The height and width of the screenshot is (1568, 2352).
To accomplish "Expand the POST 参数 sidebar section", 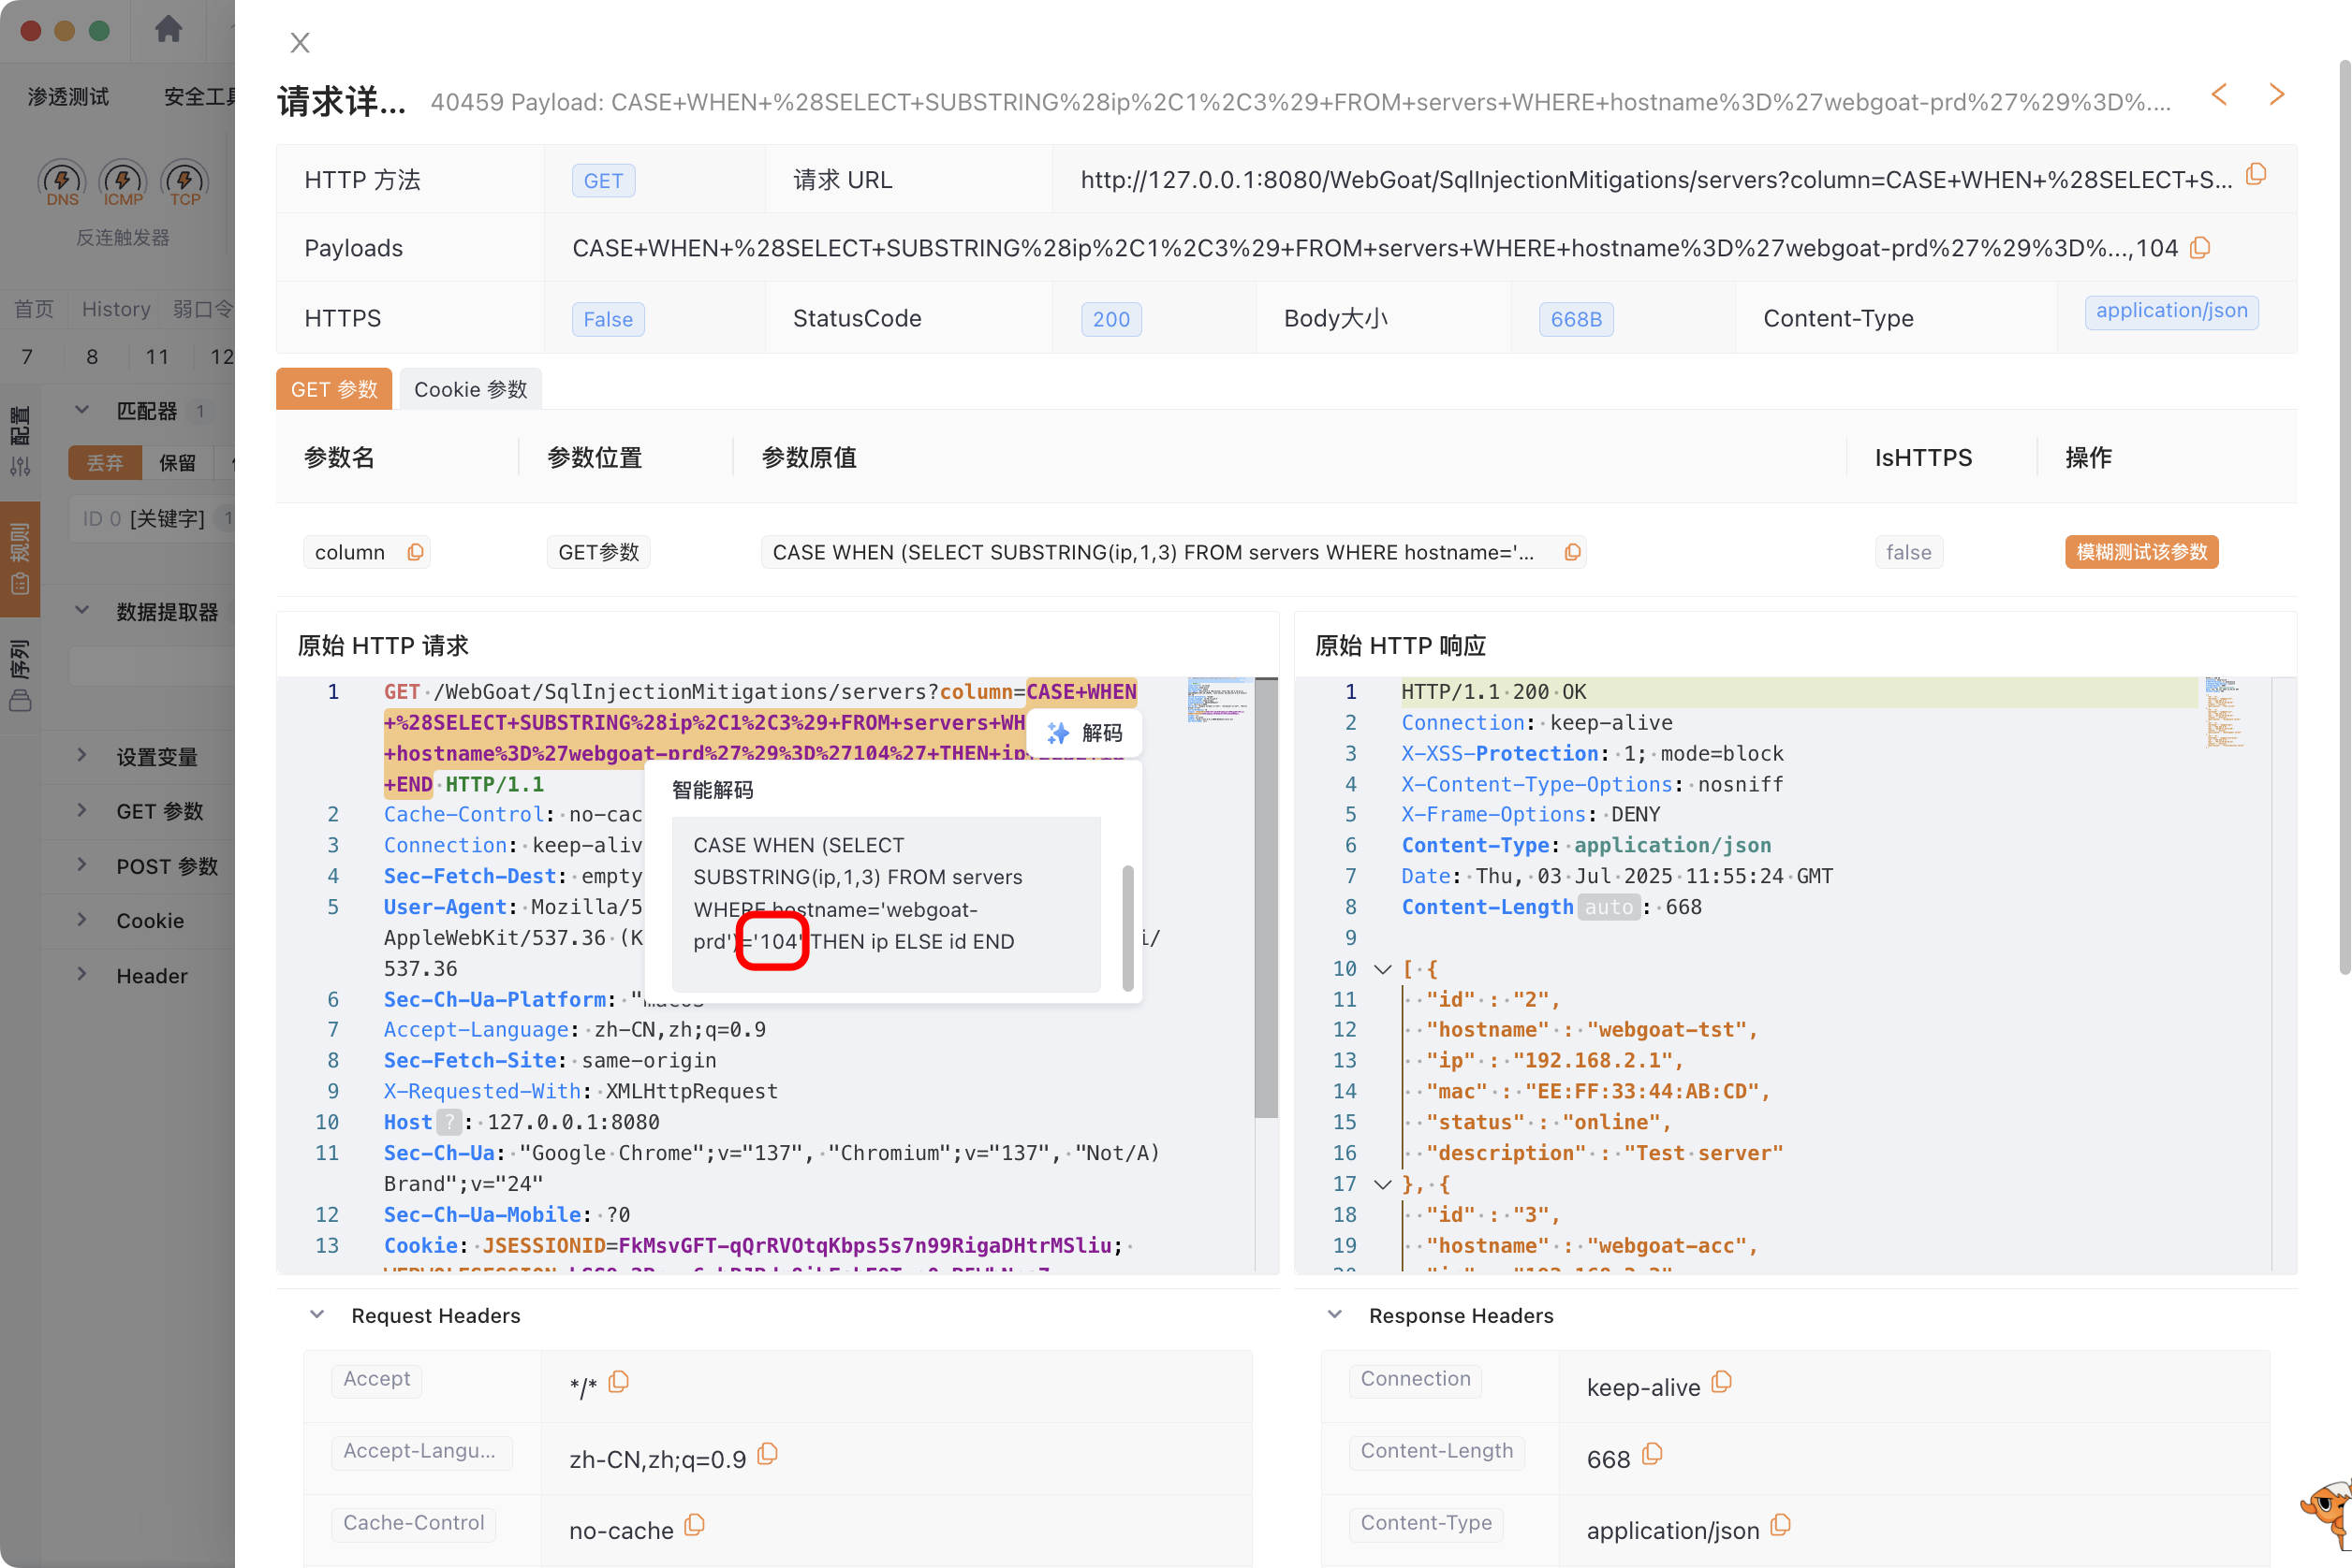I will 82,865.
